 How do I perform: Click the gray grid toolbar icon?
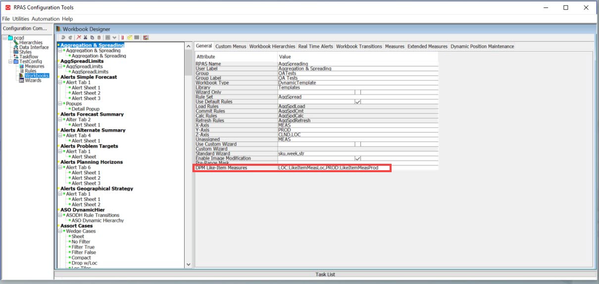click(x=137, y=38)
